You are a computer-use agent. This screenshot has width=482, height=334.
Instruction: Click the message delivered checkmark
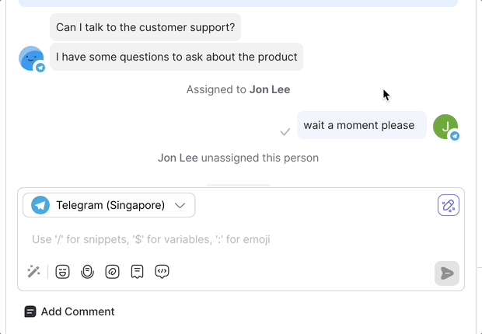click(x=285, y=132)
